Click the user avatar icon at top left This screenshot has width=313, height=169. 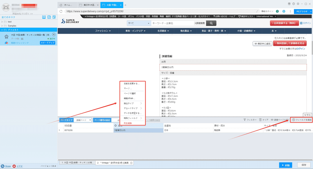click(6, 7)
